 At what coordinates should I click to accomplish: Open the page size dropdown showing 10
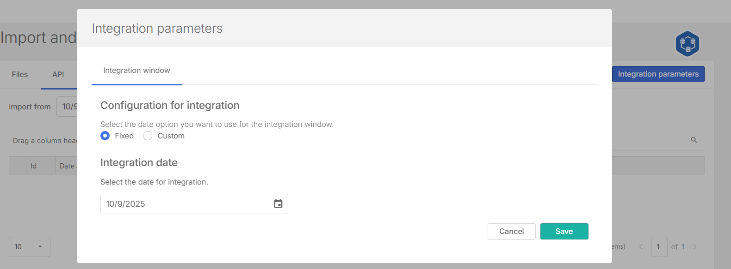[30, 247]
